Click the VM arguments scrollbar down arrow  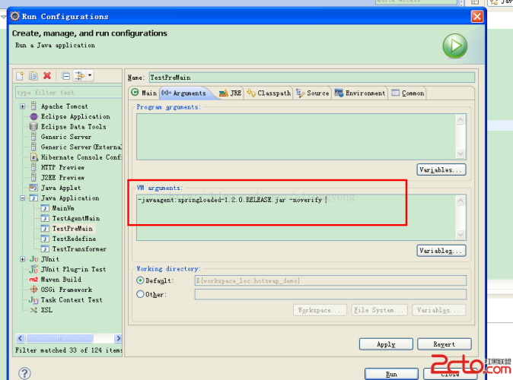(x=460, y=235)
